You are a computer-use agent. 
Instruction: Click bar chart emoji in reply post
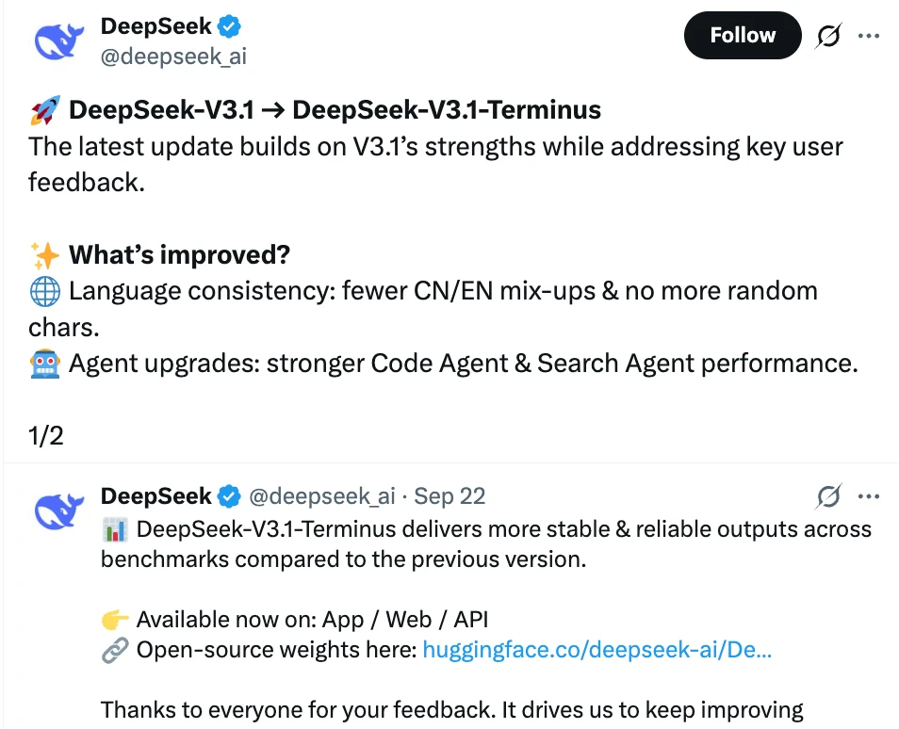click(114, 529)
